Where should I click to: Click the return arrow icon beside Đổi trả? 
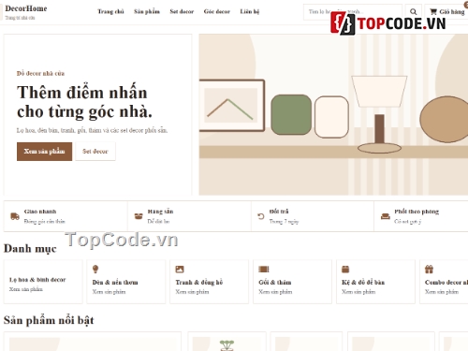tap(261, 216)
